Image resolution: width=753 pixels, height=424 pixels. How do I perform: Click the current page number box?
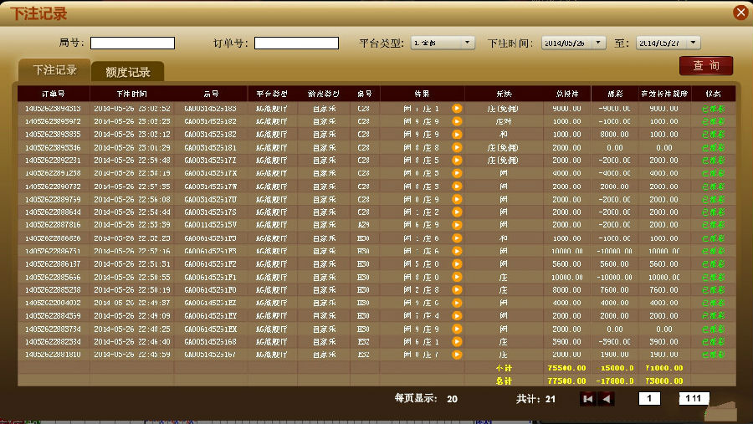point(649,399)
